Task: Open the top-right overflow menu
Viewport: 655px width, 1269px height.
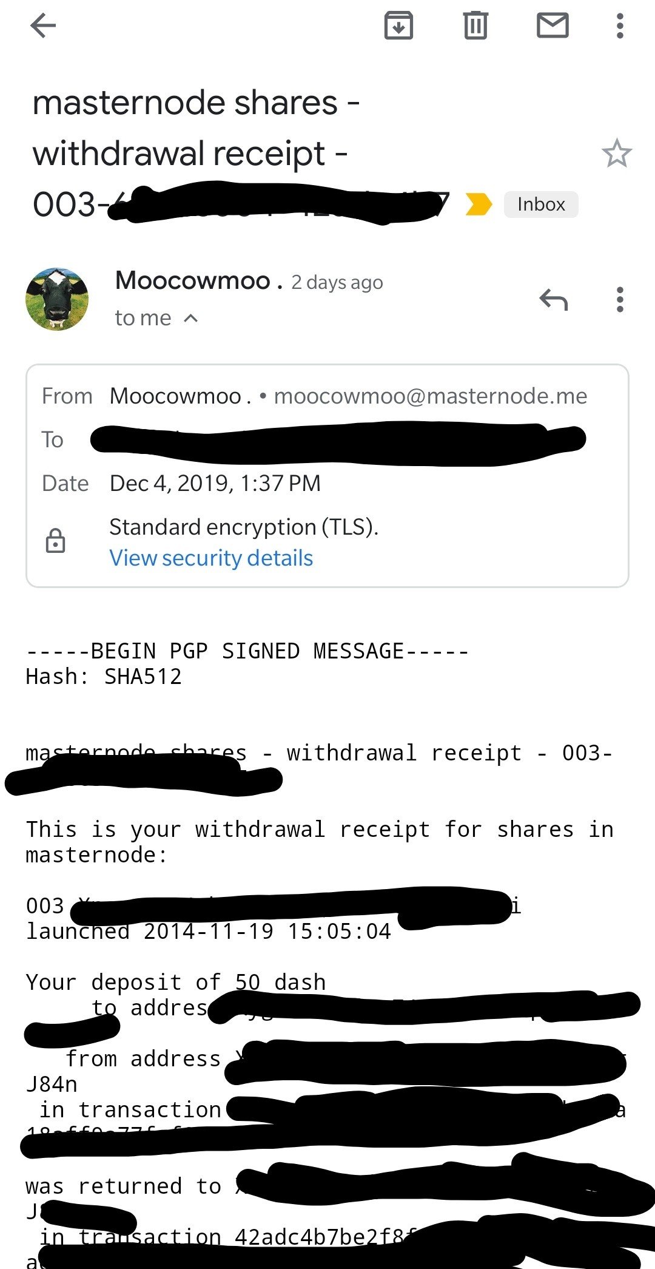Action: coord(619,25)
